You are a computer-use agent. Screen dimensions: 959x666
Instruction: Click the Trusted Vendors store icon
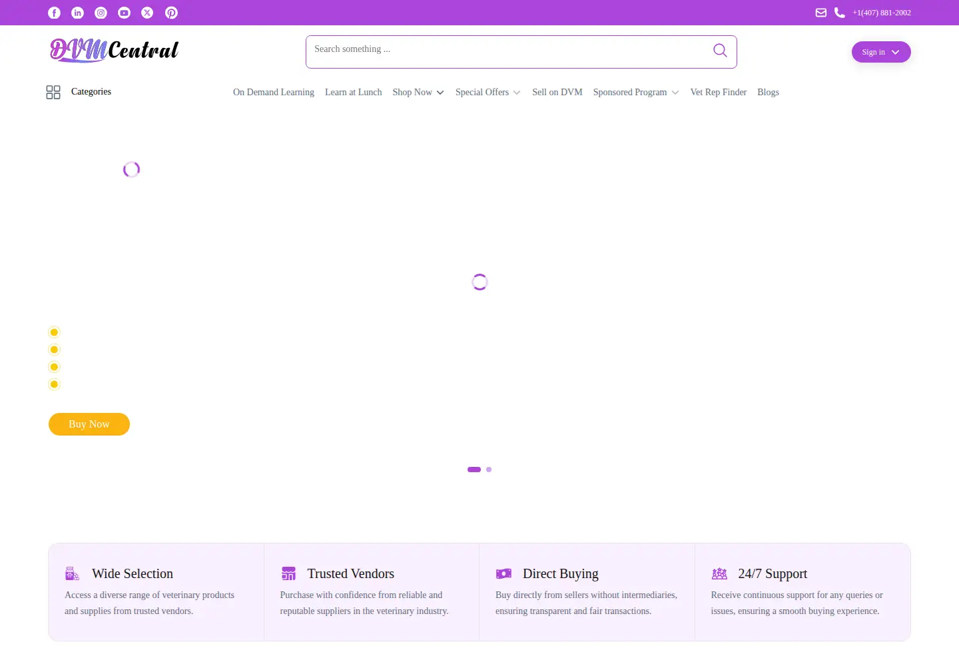click(x=288, y=573)
